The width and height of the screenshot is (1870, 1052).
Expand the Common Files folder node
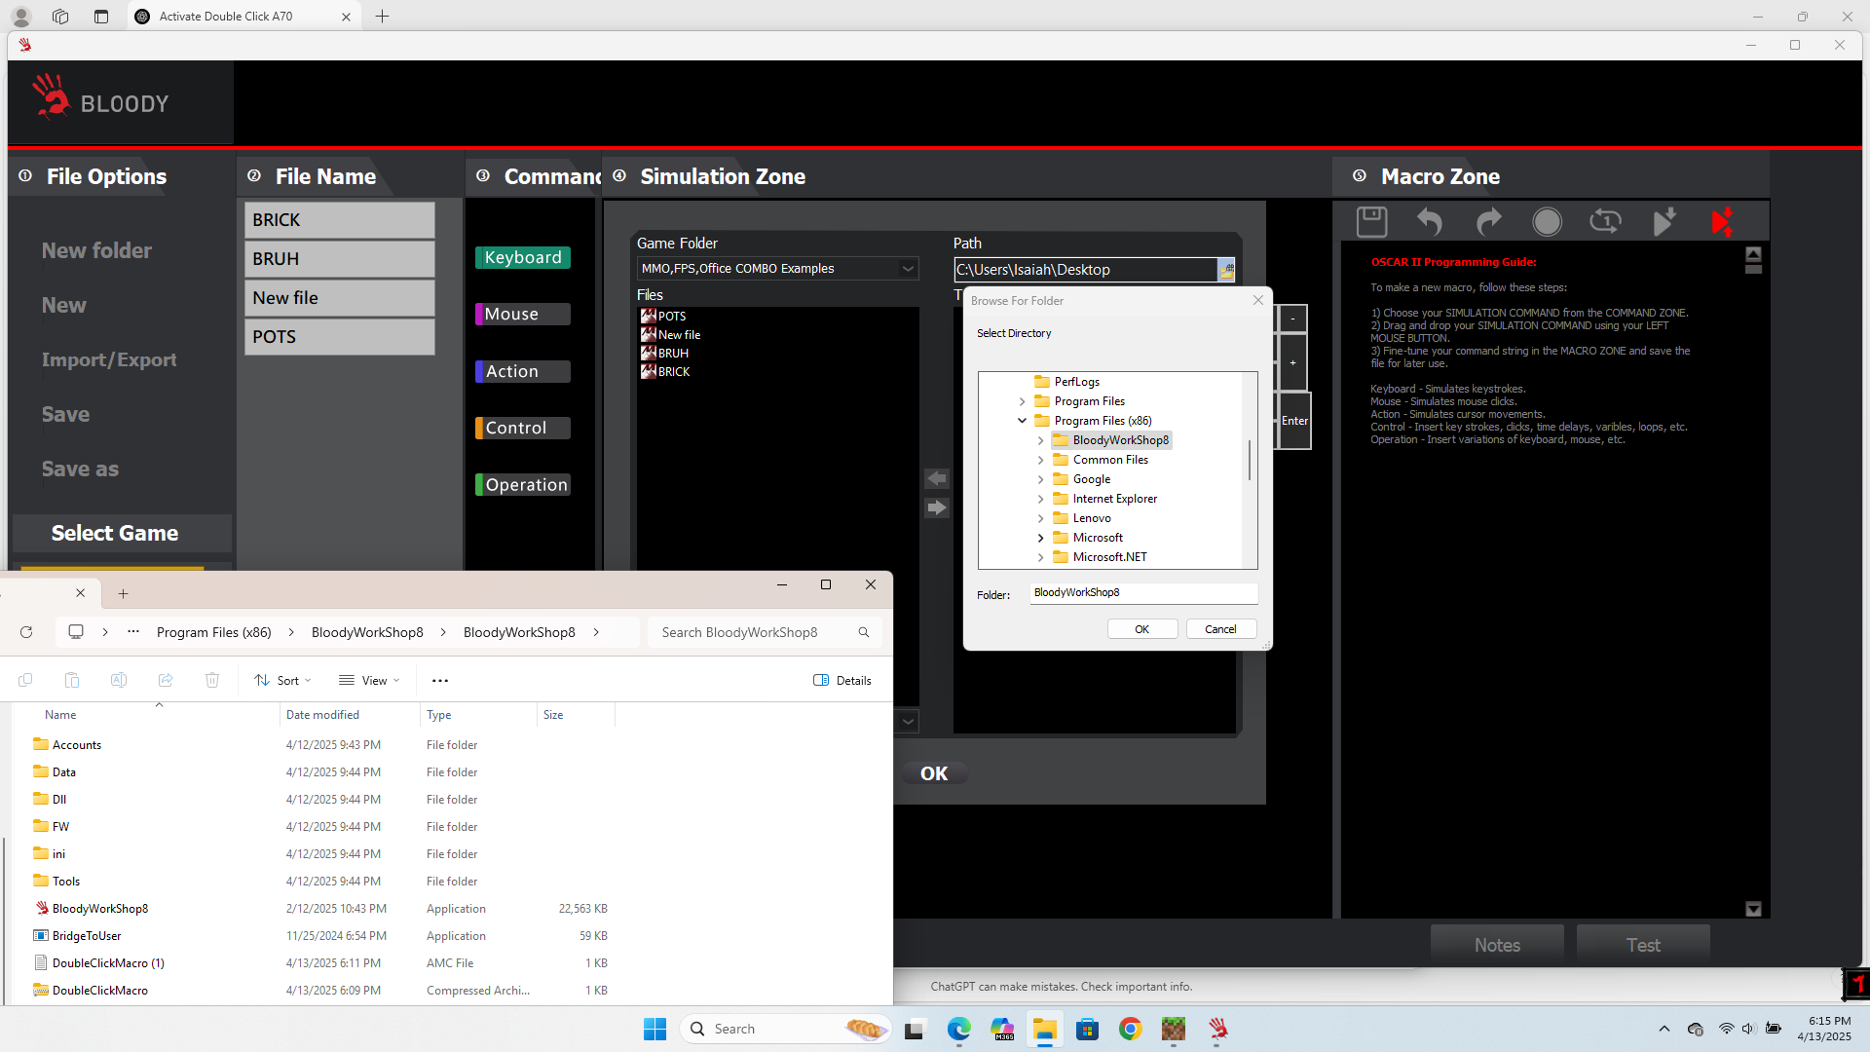coord(1040,460)
